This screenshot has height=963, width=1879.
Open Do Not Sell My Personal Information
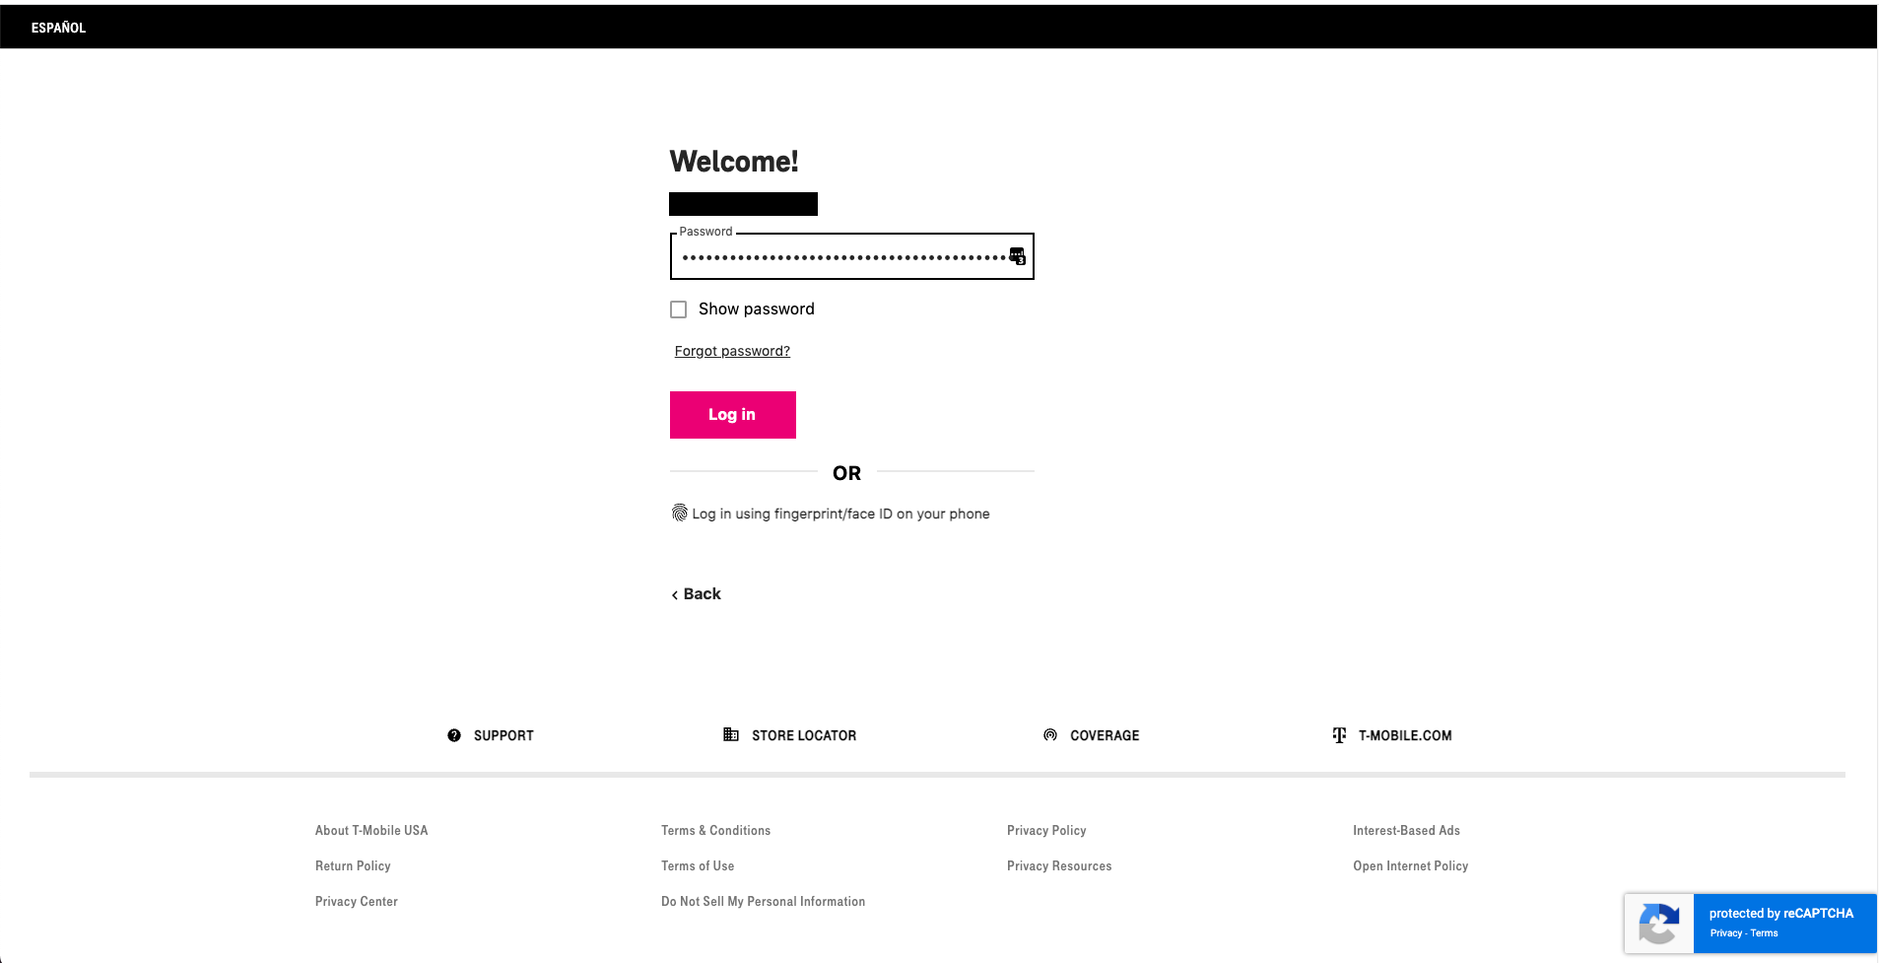(763, 902)
